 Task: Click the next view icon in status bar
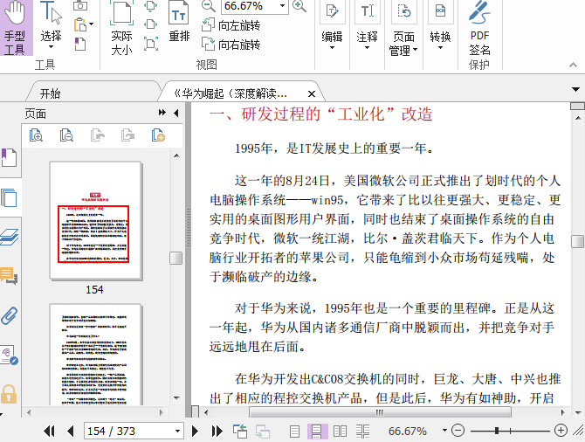click(263, 432)
